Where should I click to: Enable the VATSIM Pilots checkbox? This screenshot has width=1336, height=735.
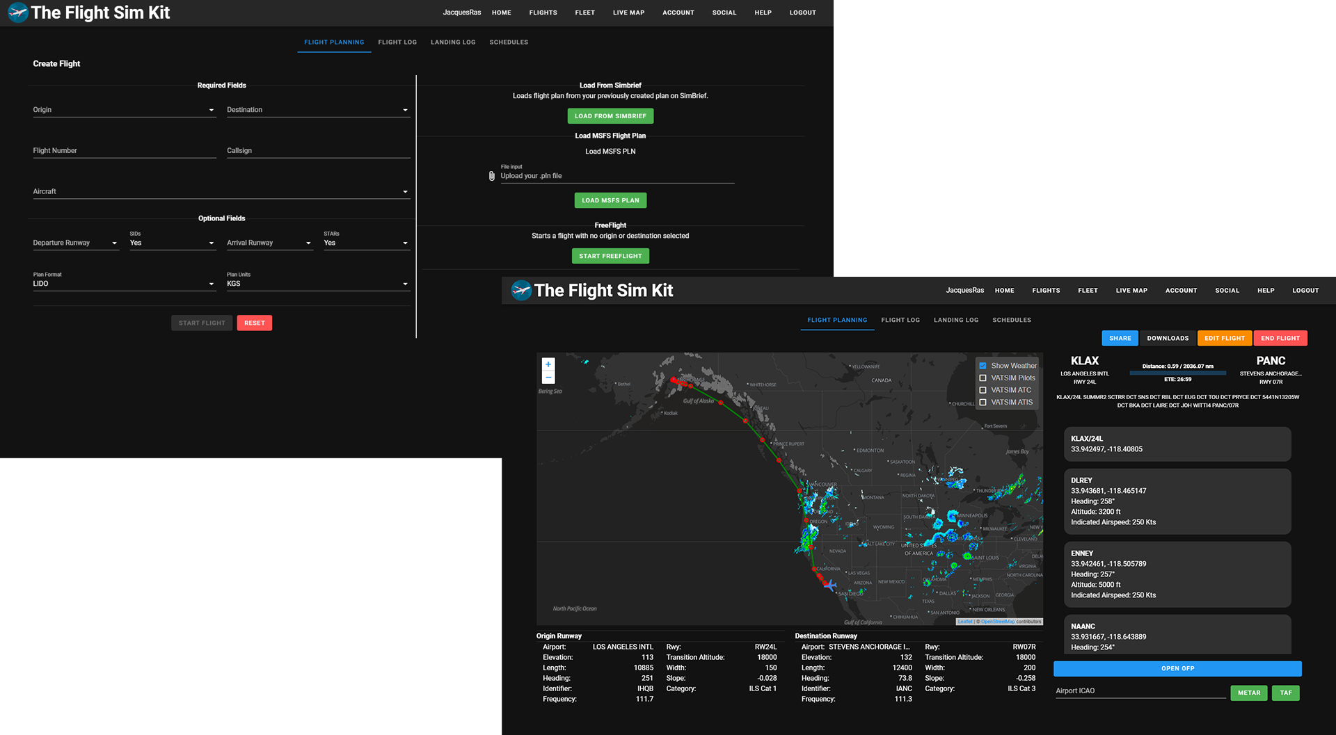tap(983, 378)
